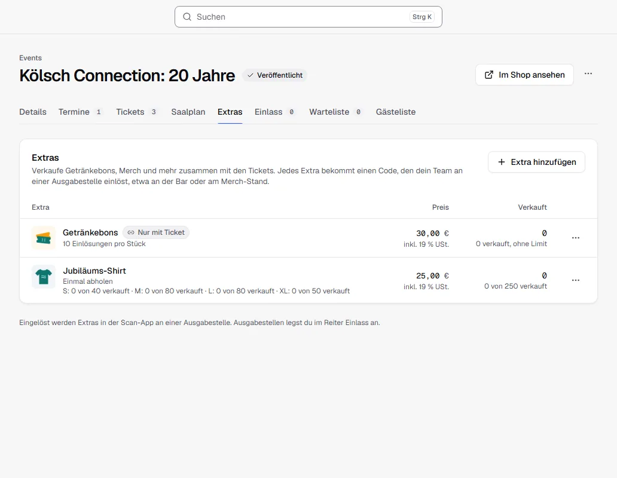This screenshot has width=617, height=478.
Task: Switch to the Termine tab
Action: (x=81, y=112)
